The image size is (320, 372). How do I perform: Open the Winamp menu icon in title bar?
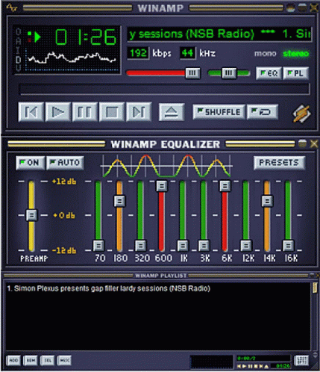pos(12,8)
